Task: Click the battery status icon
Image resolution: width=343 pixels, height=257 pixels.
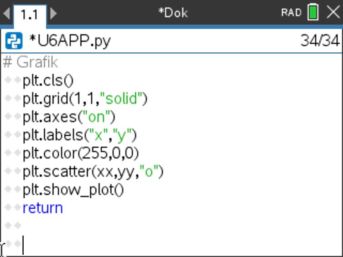Action: coord(313,12)
